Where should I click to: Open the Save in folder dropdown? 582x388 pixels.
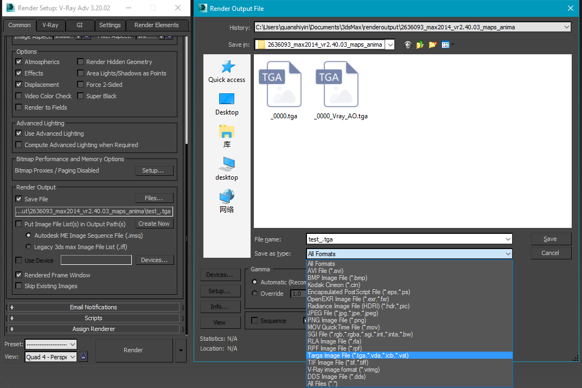(390, 44)
